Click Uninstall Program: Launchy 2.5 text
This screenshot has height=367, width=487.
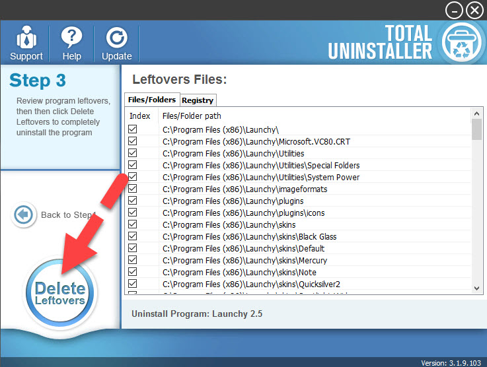(197, 314)
